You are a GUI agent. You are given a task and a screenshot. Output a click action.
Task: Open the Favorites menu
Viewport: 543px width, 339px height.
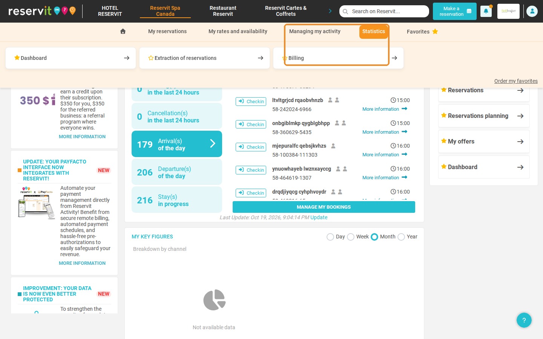point(422,32)
